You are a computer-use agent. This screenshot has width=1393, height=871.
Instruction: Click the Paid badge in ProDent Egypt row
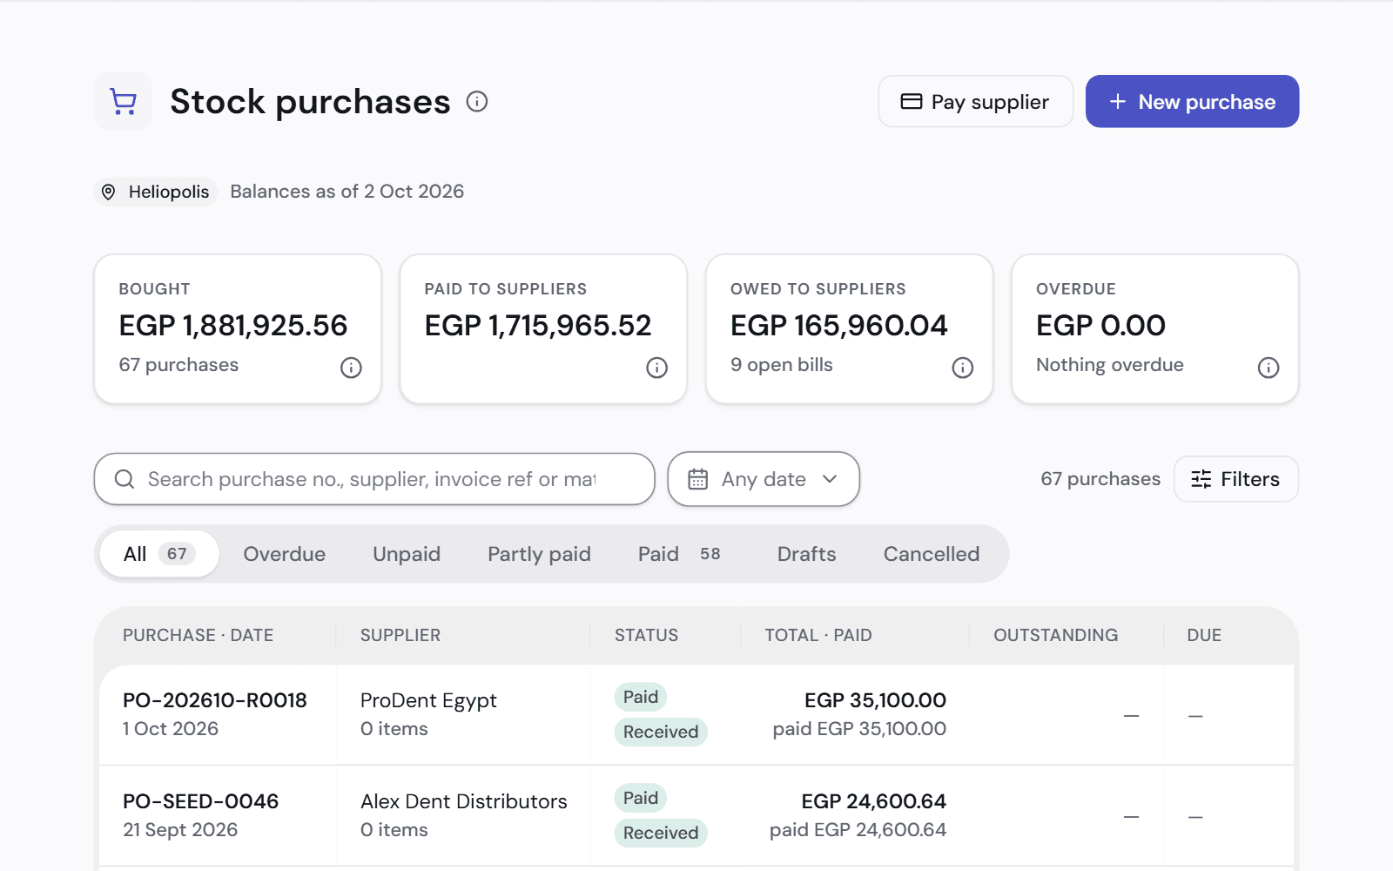[641, 697]
